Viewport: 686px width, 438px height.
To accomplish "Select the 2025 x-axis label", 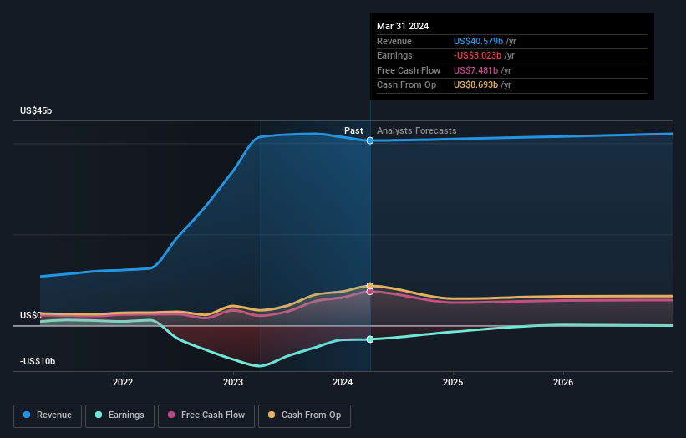I will 453,382.
